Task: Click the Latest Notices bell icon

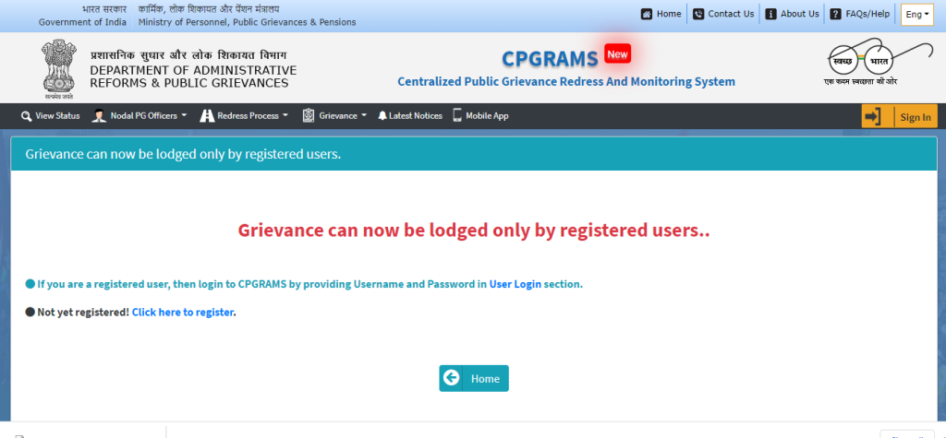Action: 382,115
